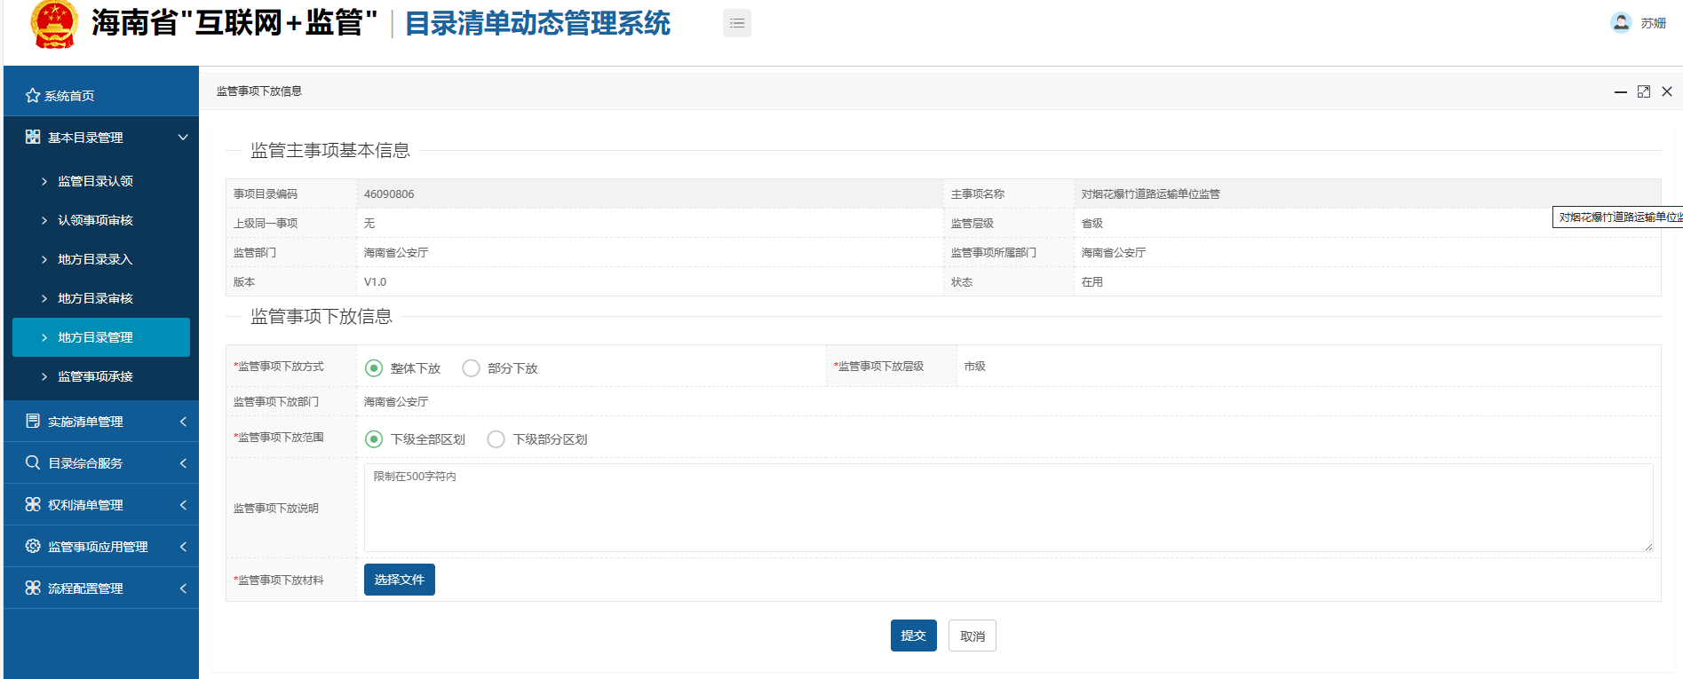Screen dimensions: 1683x679
Task: Expand the 监管事项应用管理 menu chevron
Action: (x=183, y=547)
